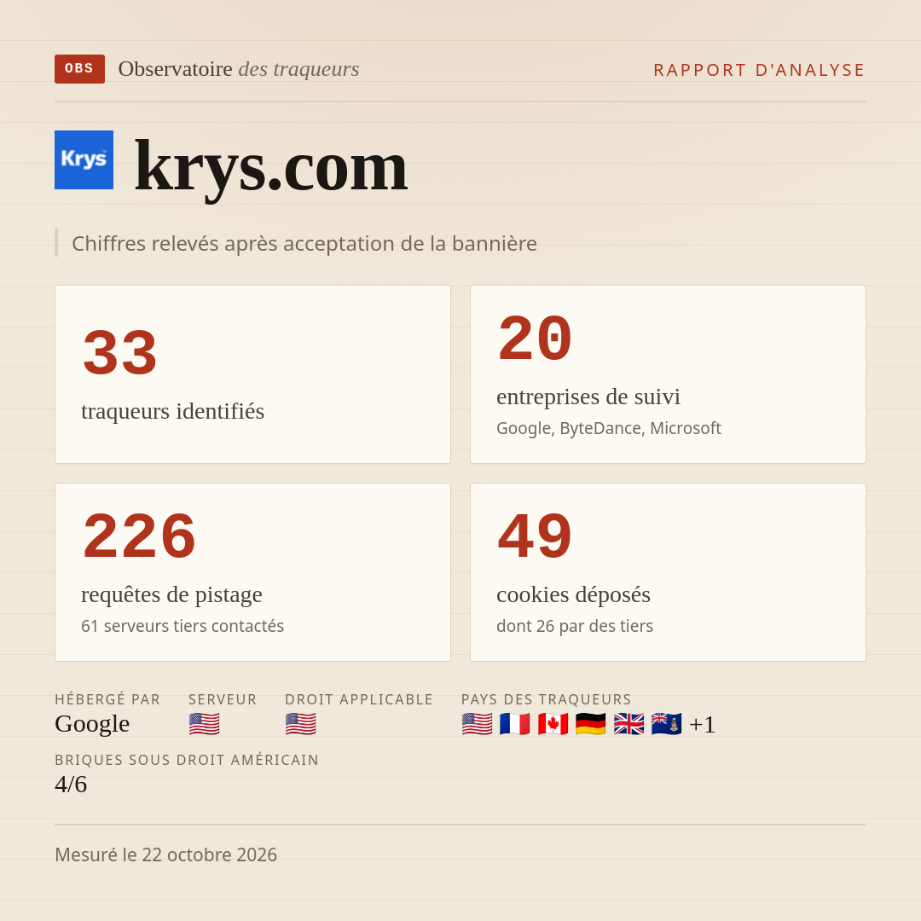
Task: Click the blue ensign flag before +1
Action: pyautogui.click(x=666, y=724)
